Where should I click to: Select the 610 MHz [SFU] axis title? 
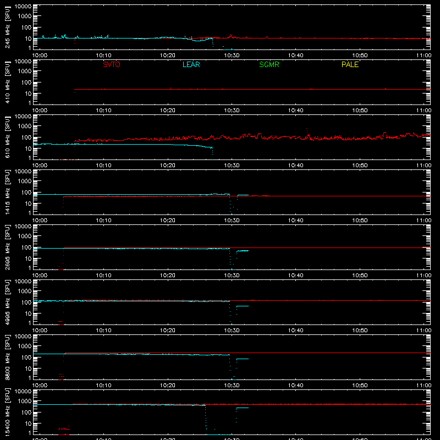pos(8,137)
